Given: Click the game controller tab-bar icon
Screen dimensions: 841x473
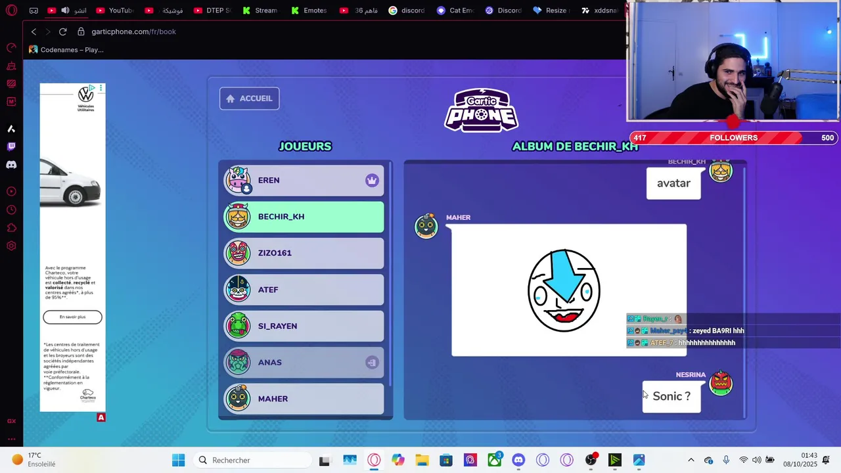Looking at the screenshot, I should 34,11.
